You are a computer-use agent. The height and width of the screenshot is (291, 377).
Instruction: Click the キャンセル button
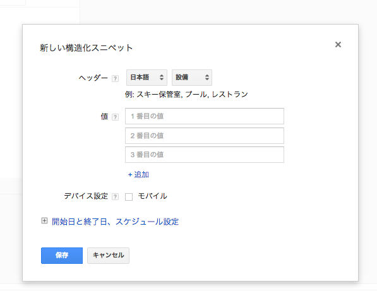(x=108, y=256)
